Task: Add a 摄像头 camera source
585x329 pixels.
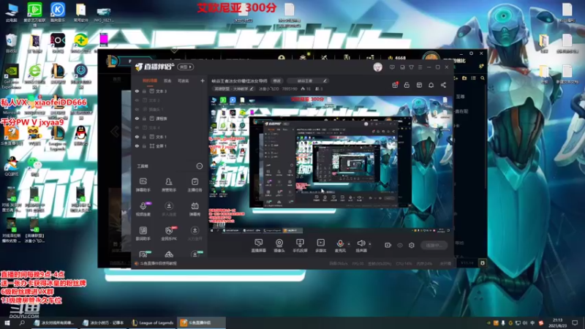Action: coord(279,246)
